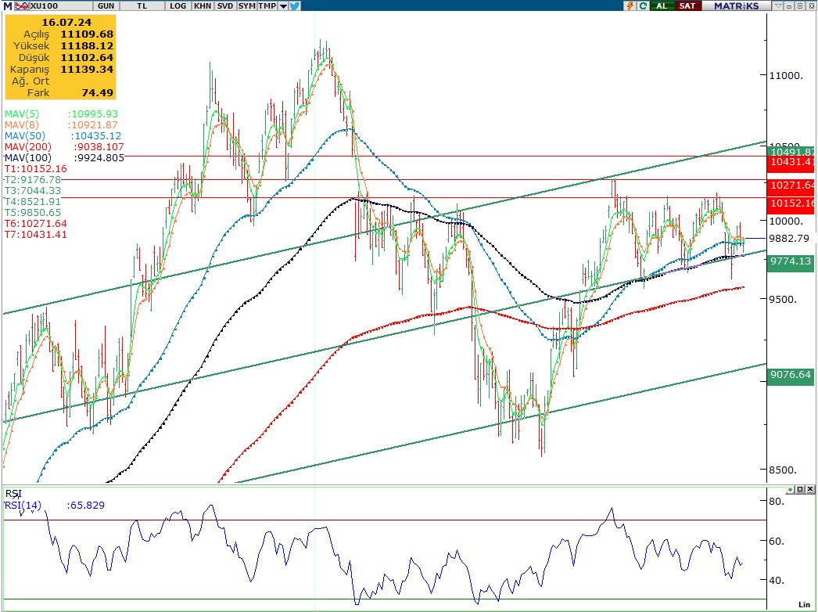Toggle the SYM option
The image size is (818, 612).
[246, 5]
